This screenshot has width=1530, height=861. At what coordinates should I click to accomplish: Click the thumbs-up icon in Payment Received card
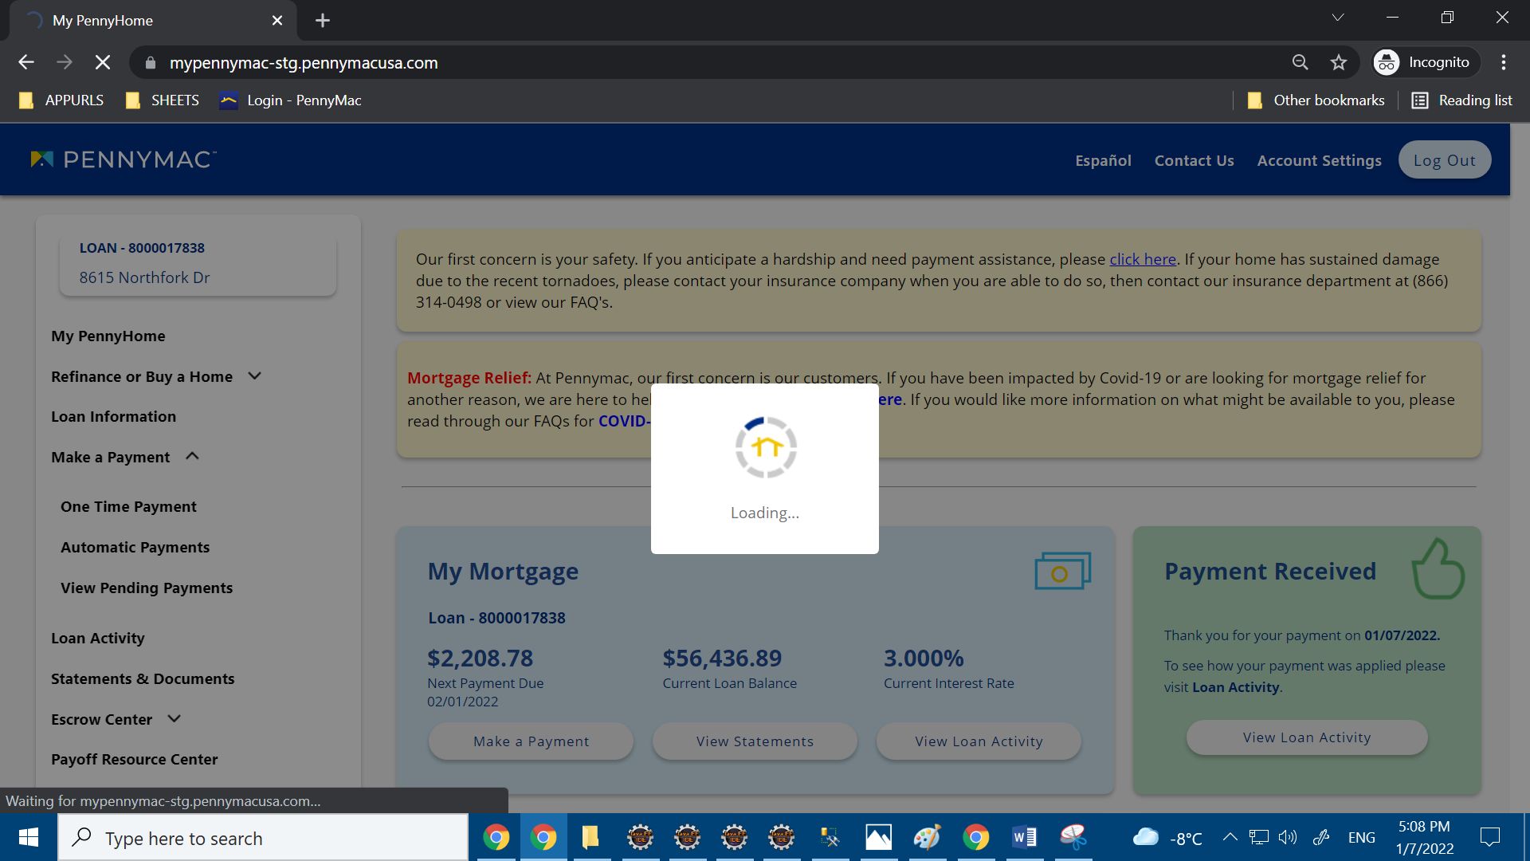pos(1438,569)
